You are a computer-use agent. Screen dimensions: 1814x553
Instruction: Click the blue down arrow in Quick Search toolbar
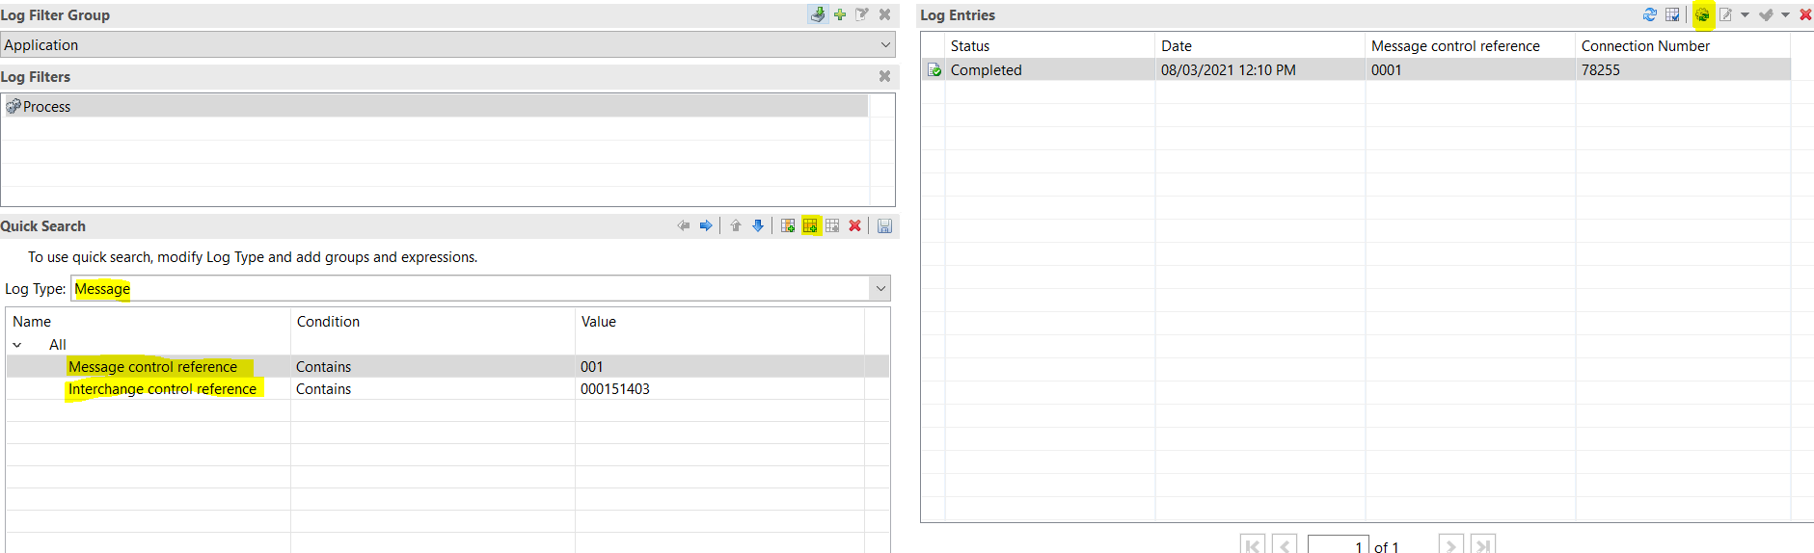(758, 225)
